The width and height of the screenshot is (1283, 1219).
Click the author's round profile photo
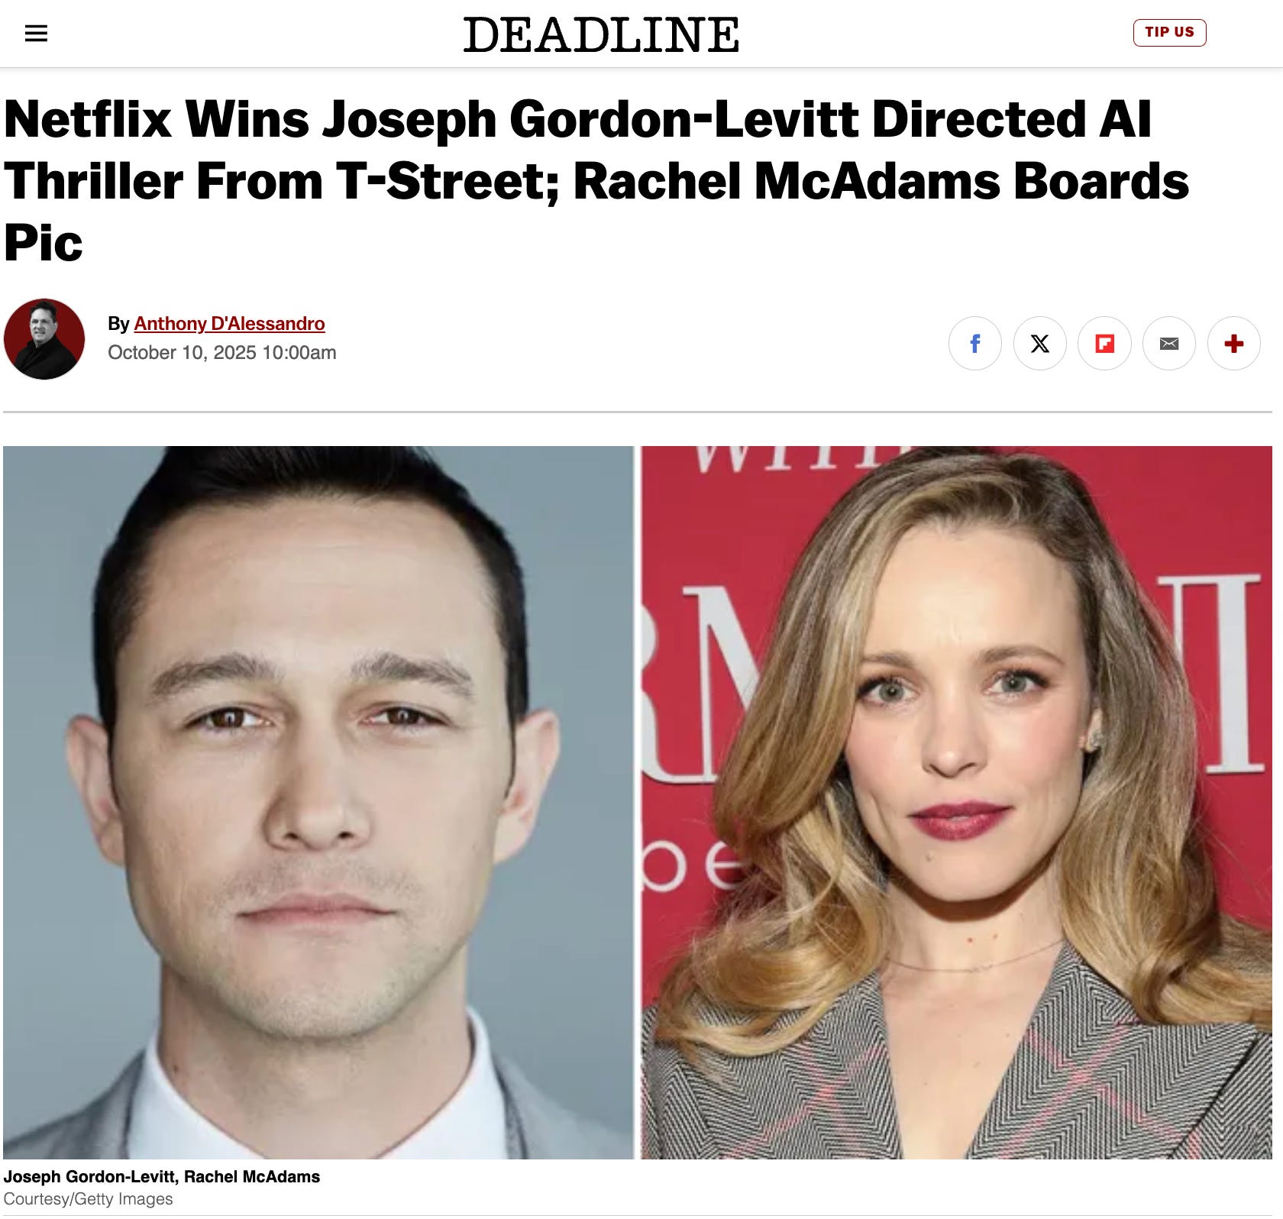point(44,338)
